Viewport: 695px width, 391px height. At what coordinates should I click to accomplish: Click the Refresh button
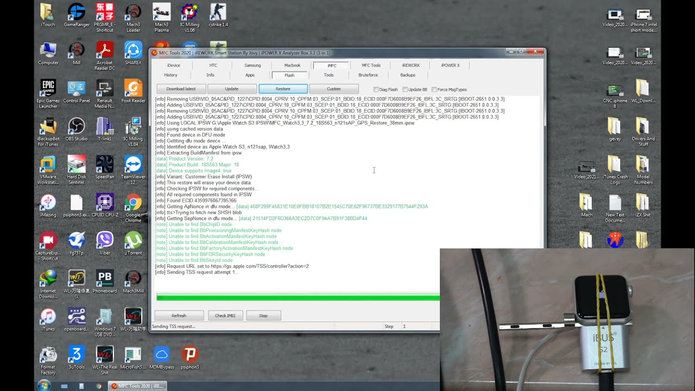coord(179,316)
